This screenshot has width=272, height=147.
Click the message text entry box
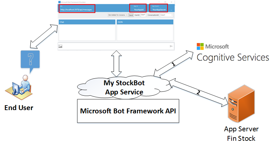(116, 46)
